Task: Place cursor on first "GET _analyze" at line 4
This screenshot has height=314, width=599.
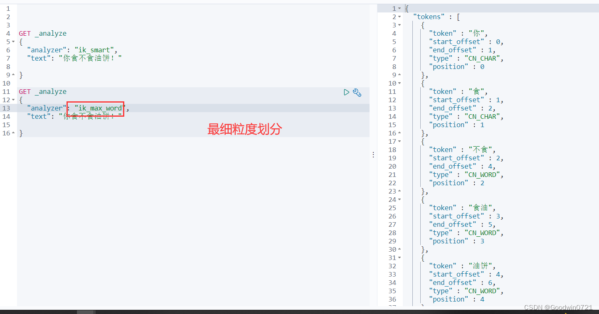Action: coord(42,33)
